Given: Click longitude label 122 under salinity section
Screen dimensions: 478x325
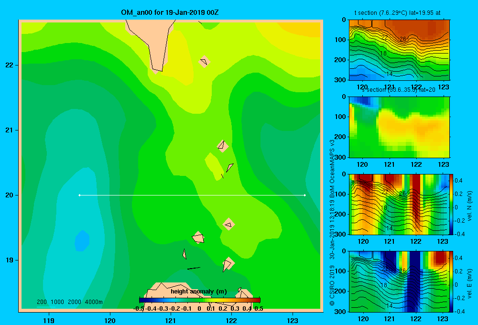Looking at the screenshot, I should (x=416, y=164).
